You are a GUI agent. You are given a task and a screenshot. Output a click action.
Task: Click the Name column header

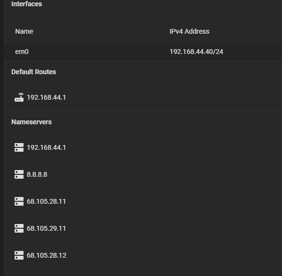(x=24, y=31)
